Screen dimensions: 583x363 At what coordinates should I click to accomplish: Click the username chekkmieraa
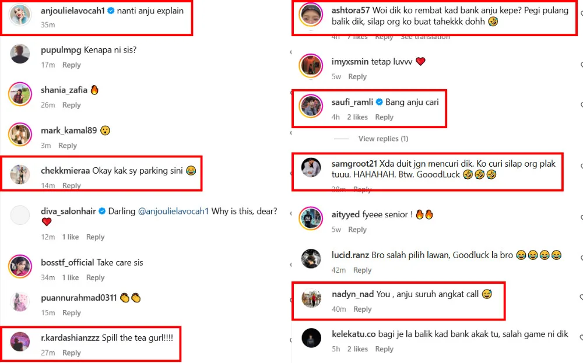[x=65, y=171]
